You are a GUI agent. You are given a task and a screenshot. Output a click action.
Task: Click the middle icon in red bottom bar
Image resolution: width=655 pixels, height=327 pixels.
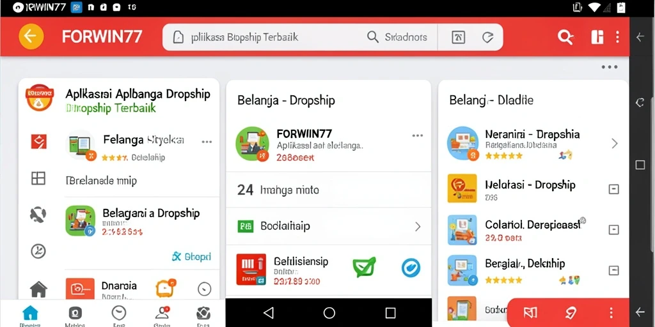coord(571,313)
